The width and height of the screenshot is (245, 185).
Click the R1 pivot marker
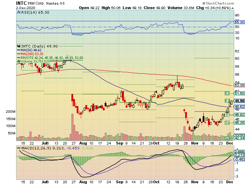tap(227, 101)
